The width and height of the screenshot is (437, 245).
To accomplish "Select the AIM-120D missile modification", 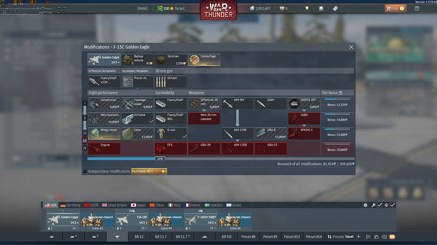I will click(237, 148).
